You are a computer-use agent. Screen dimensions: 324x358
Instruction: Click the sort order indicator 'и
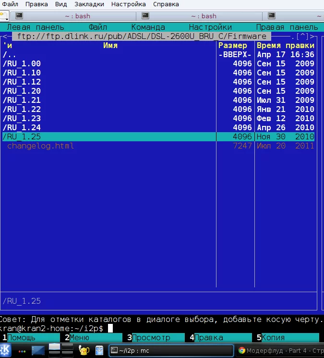point(8,46)
